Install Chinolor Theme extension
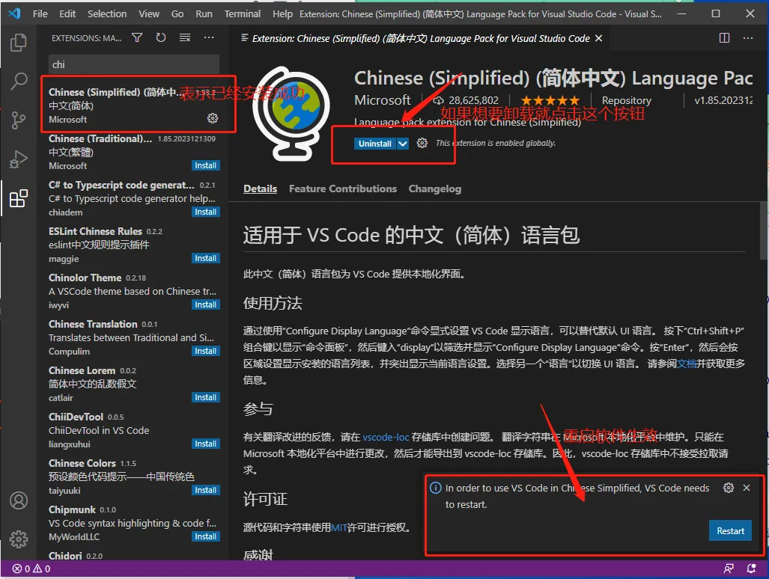Screen dimensions: 769x579 [205, 304]
